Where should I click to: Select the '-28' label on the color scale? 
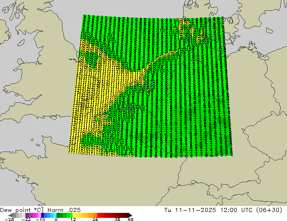(x=9, y=219)
